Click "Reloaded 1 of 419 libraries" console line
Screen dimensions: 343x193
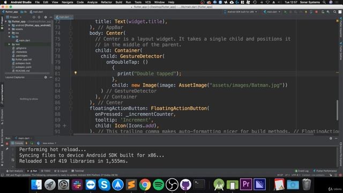73,161
